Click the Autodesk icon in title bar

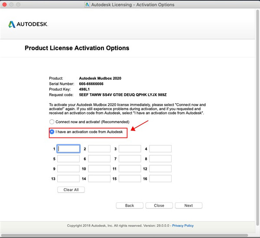point(87,4)
